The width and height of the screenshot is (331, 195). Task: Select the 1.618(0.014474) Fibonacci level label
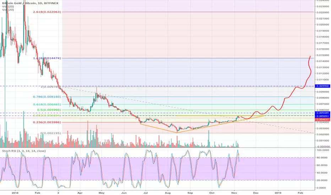(x=47, y=58)
